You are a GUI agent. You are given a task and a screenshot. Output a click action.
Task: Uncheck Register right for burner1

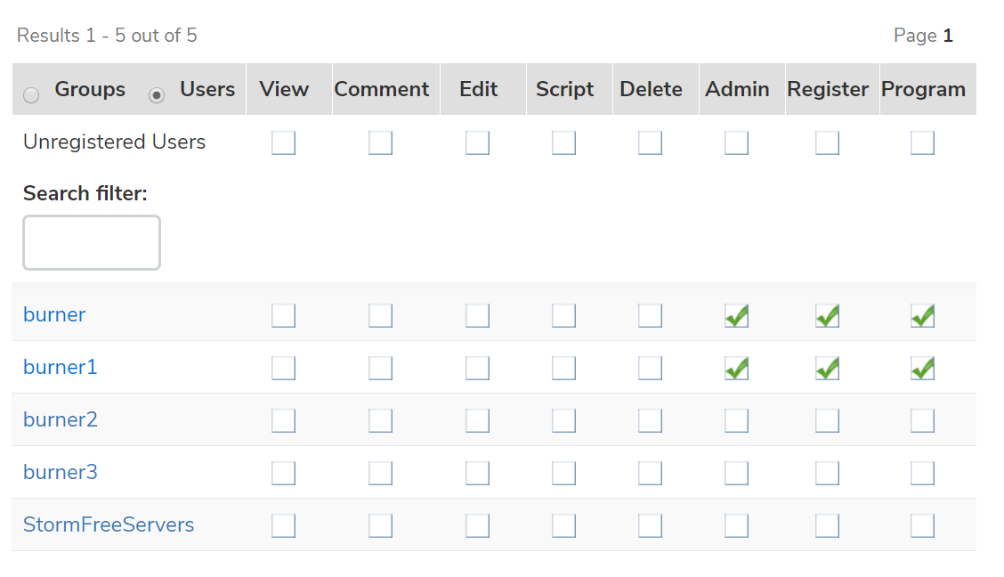827,368
